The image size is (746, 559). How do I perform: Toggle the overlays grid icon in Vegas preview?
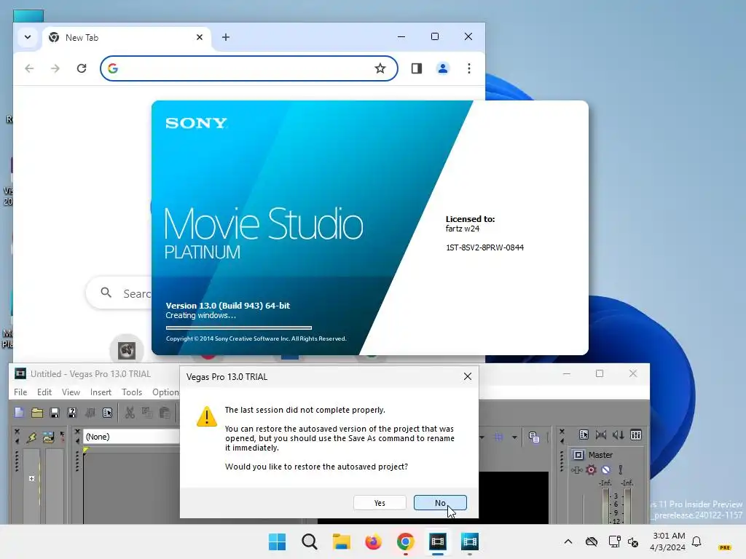[x=498, y=437]
